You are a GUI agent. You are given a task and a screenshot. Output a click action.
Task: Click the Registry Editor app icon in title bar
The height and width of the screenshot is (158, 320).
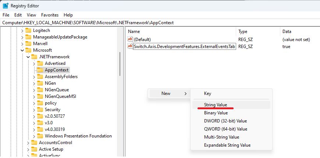5,6
